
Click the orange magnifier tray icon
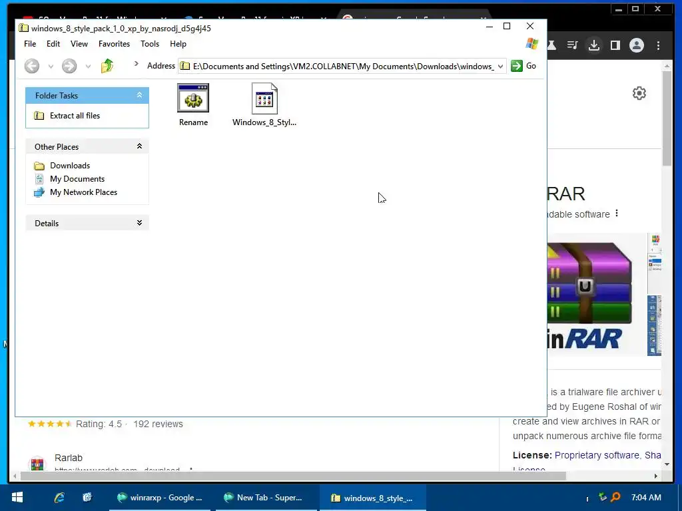point(615,496)
